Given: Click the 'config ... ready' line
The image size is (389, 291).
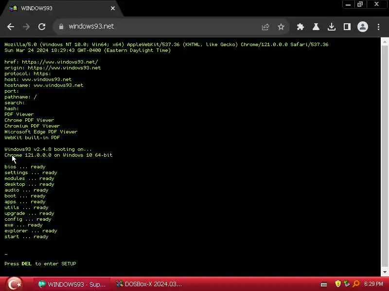Looking at the screenshot, I should click(x=28, y=219).
